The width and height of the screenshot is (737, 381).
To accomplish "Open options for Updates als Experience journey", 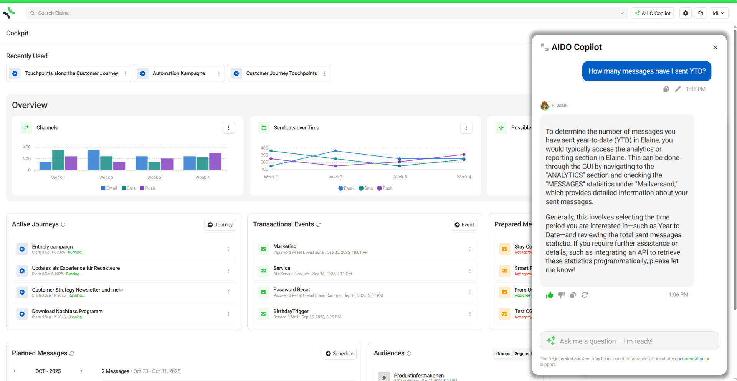I will (x=229, y=271).
